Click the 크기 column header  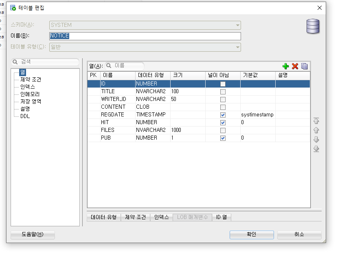pyautogui.click(x=188, y=75)
